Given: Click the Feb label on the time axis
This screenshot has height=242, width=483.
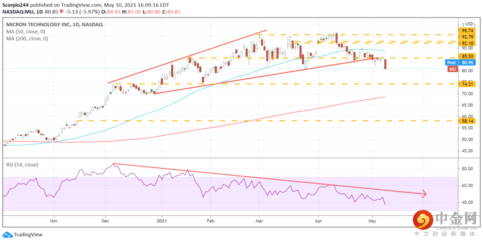Looking at the screenshot, I should click(x=210, y=221).
